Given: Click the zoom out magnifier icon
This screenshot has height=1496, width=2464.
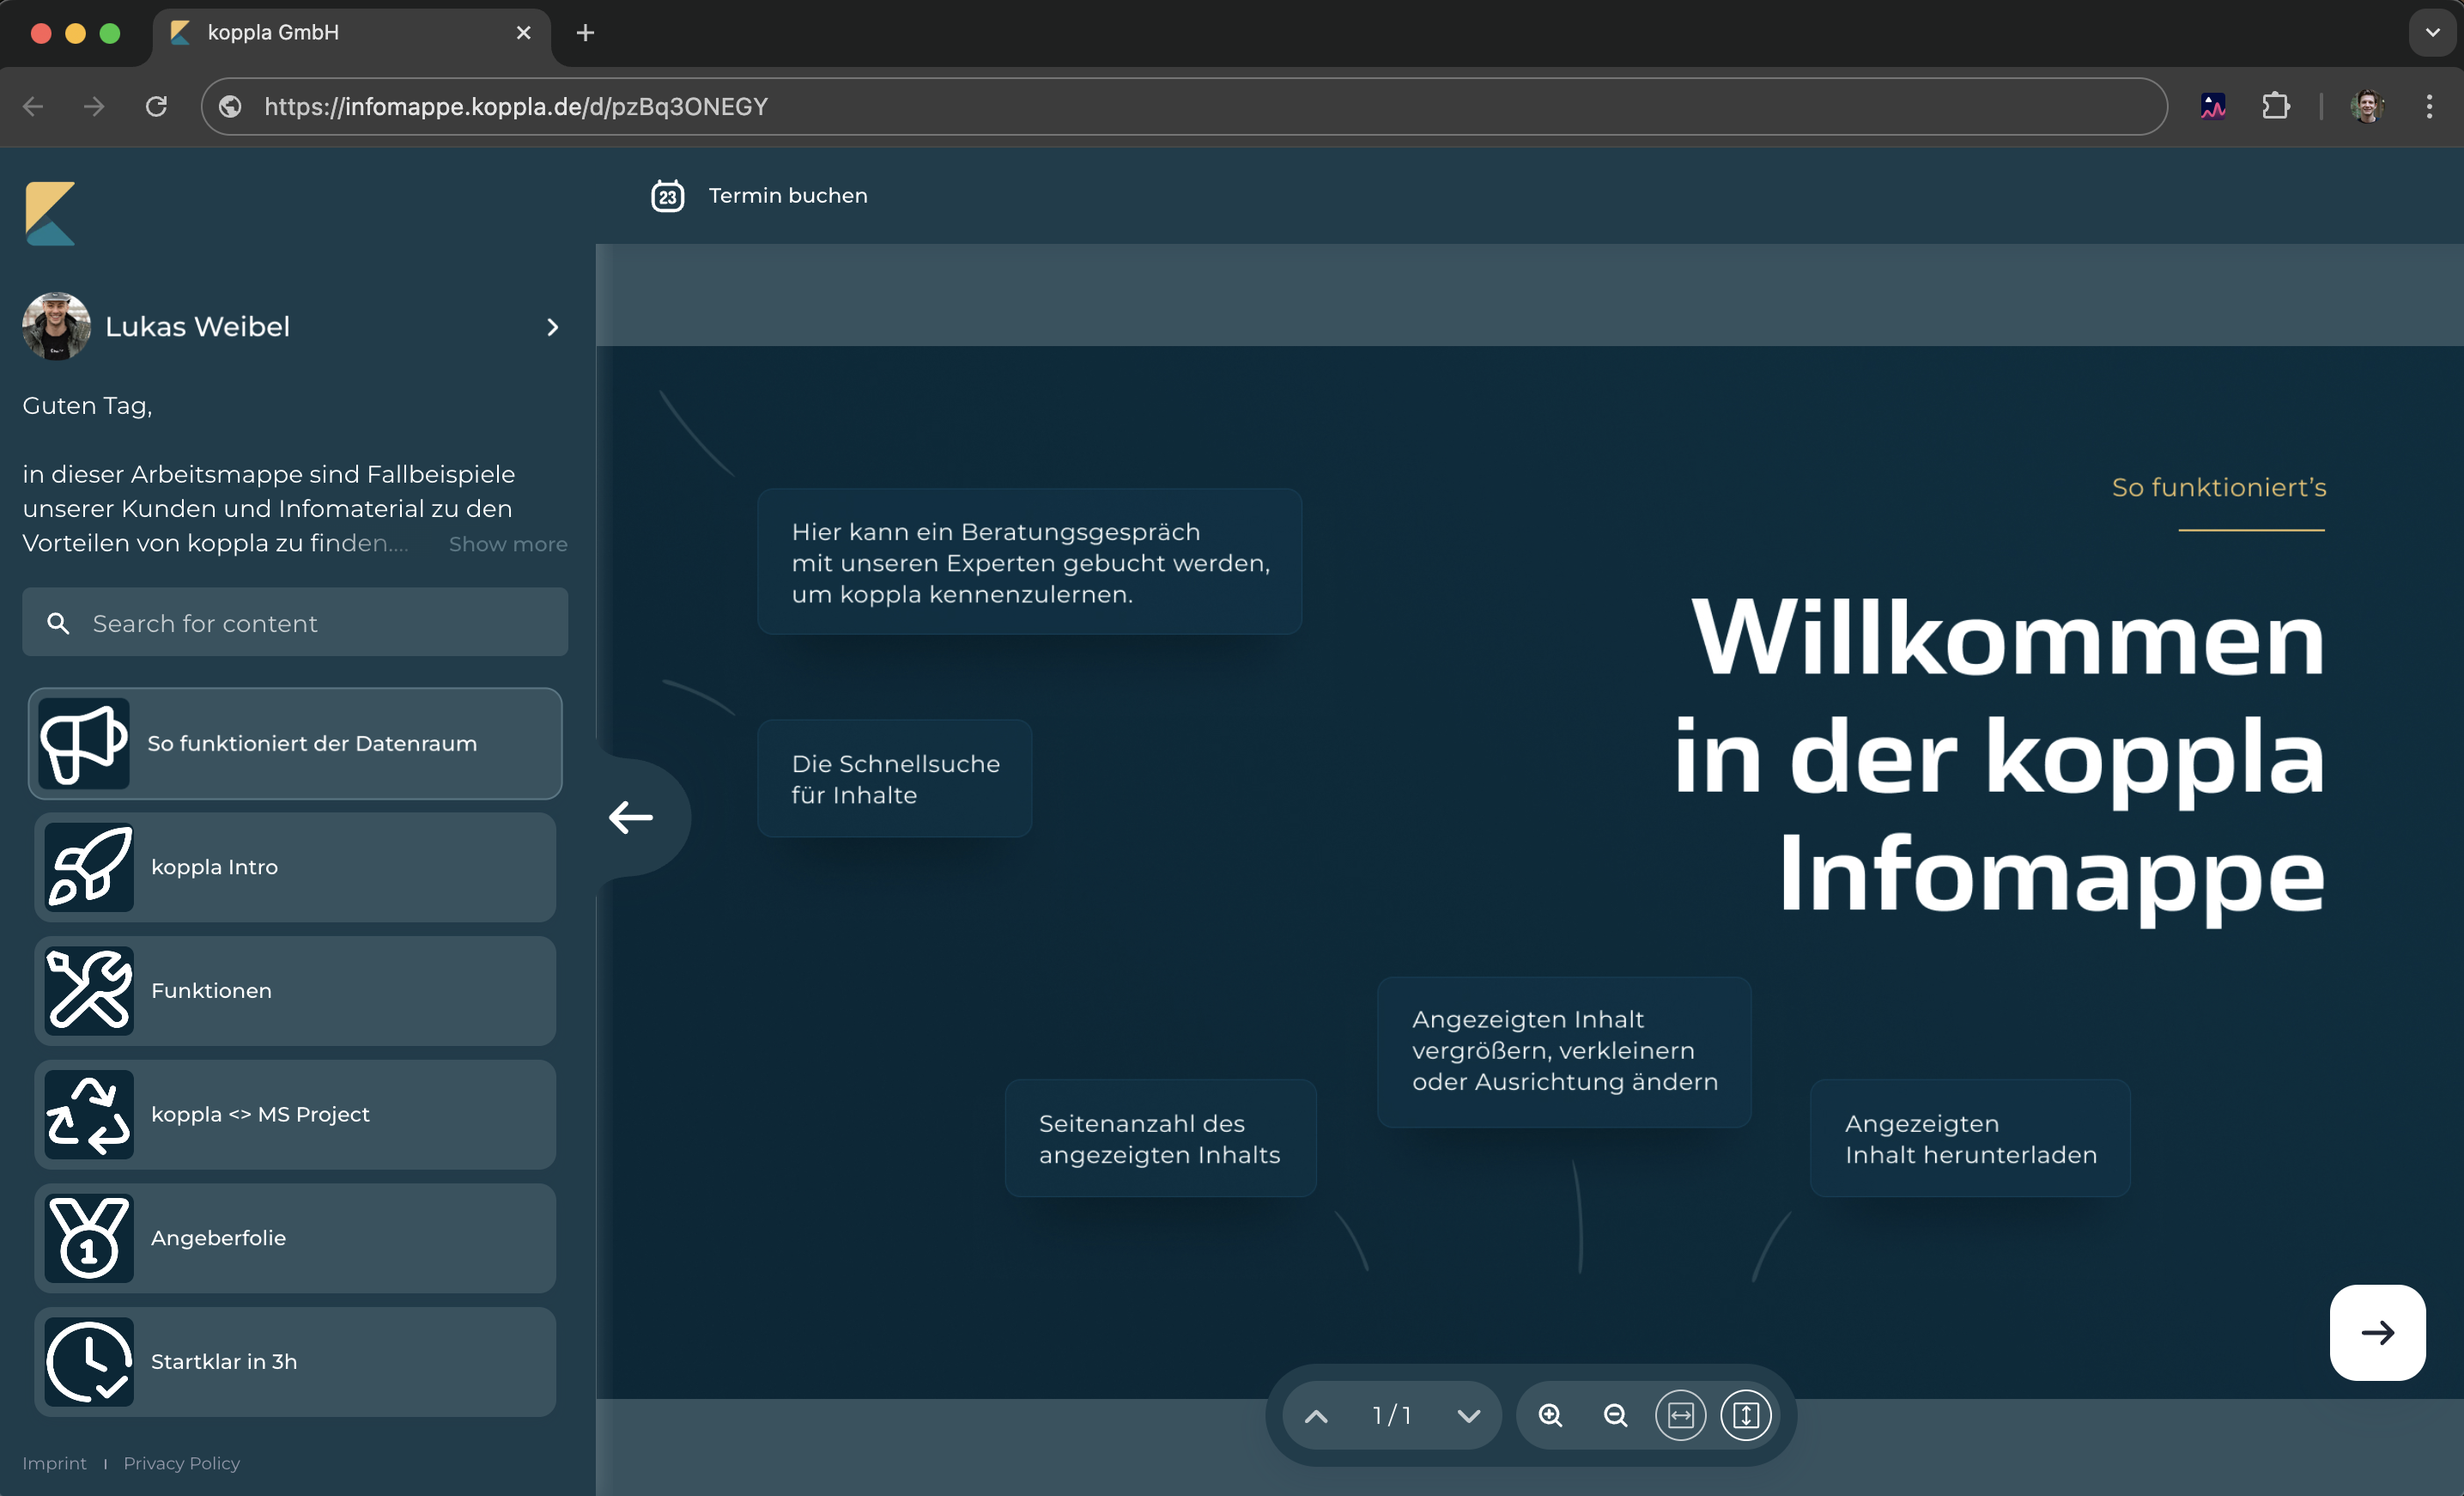Looking at the screenshot, I should tap(1615, 1415).
